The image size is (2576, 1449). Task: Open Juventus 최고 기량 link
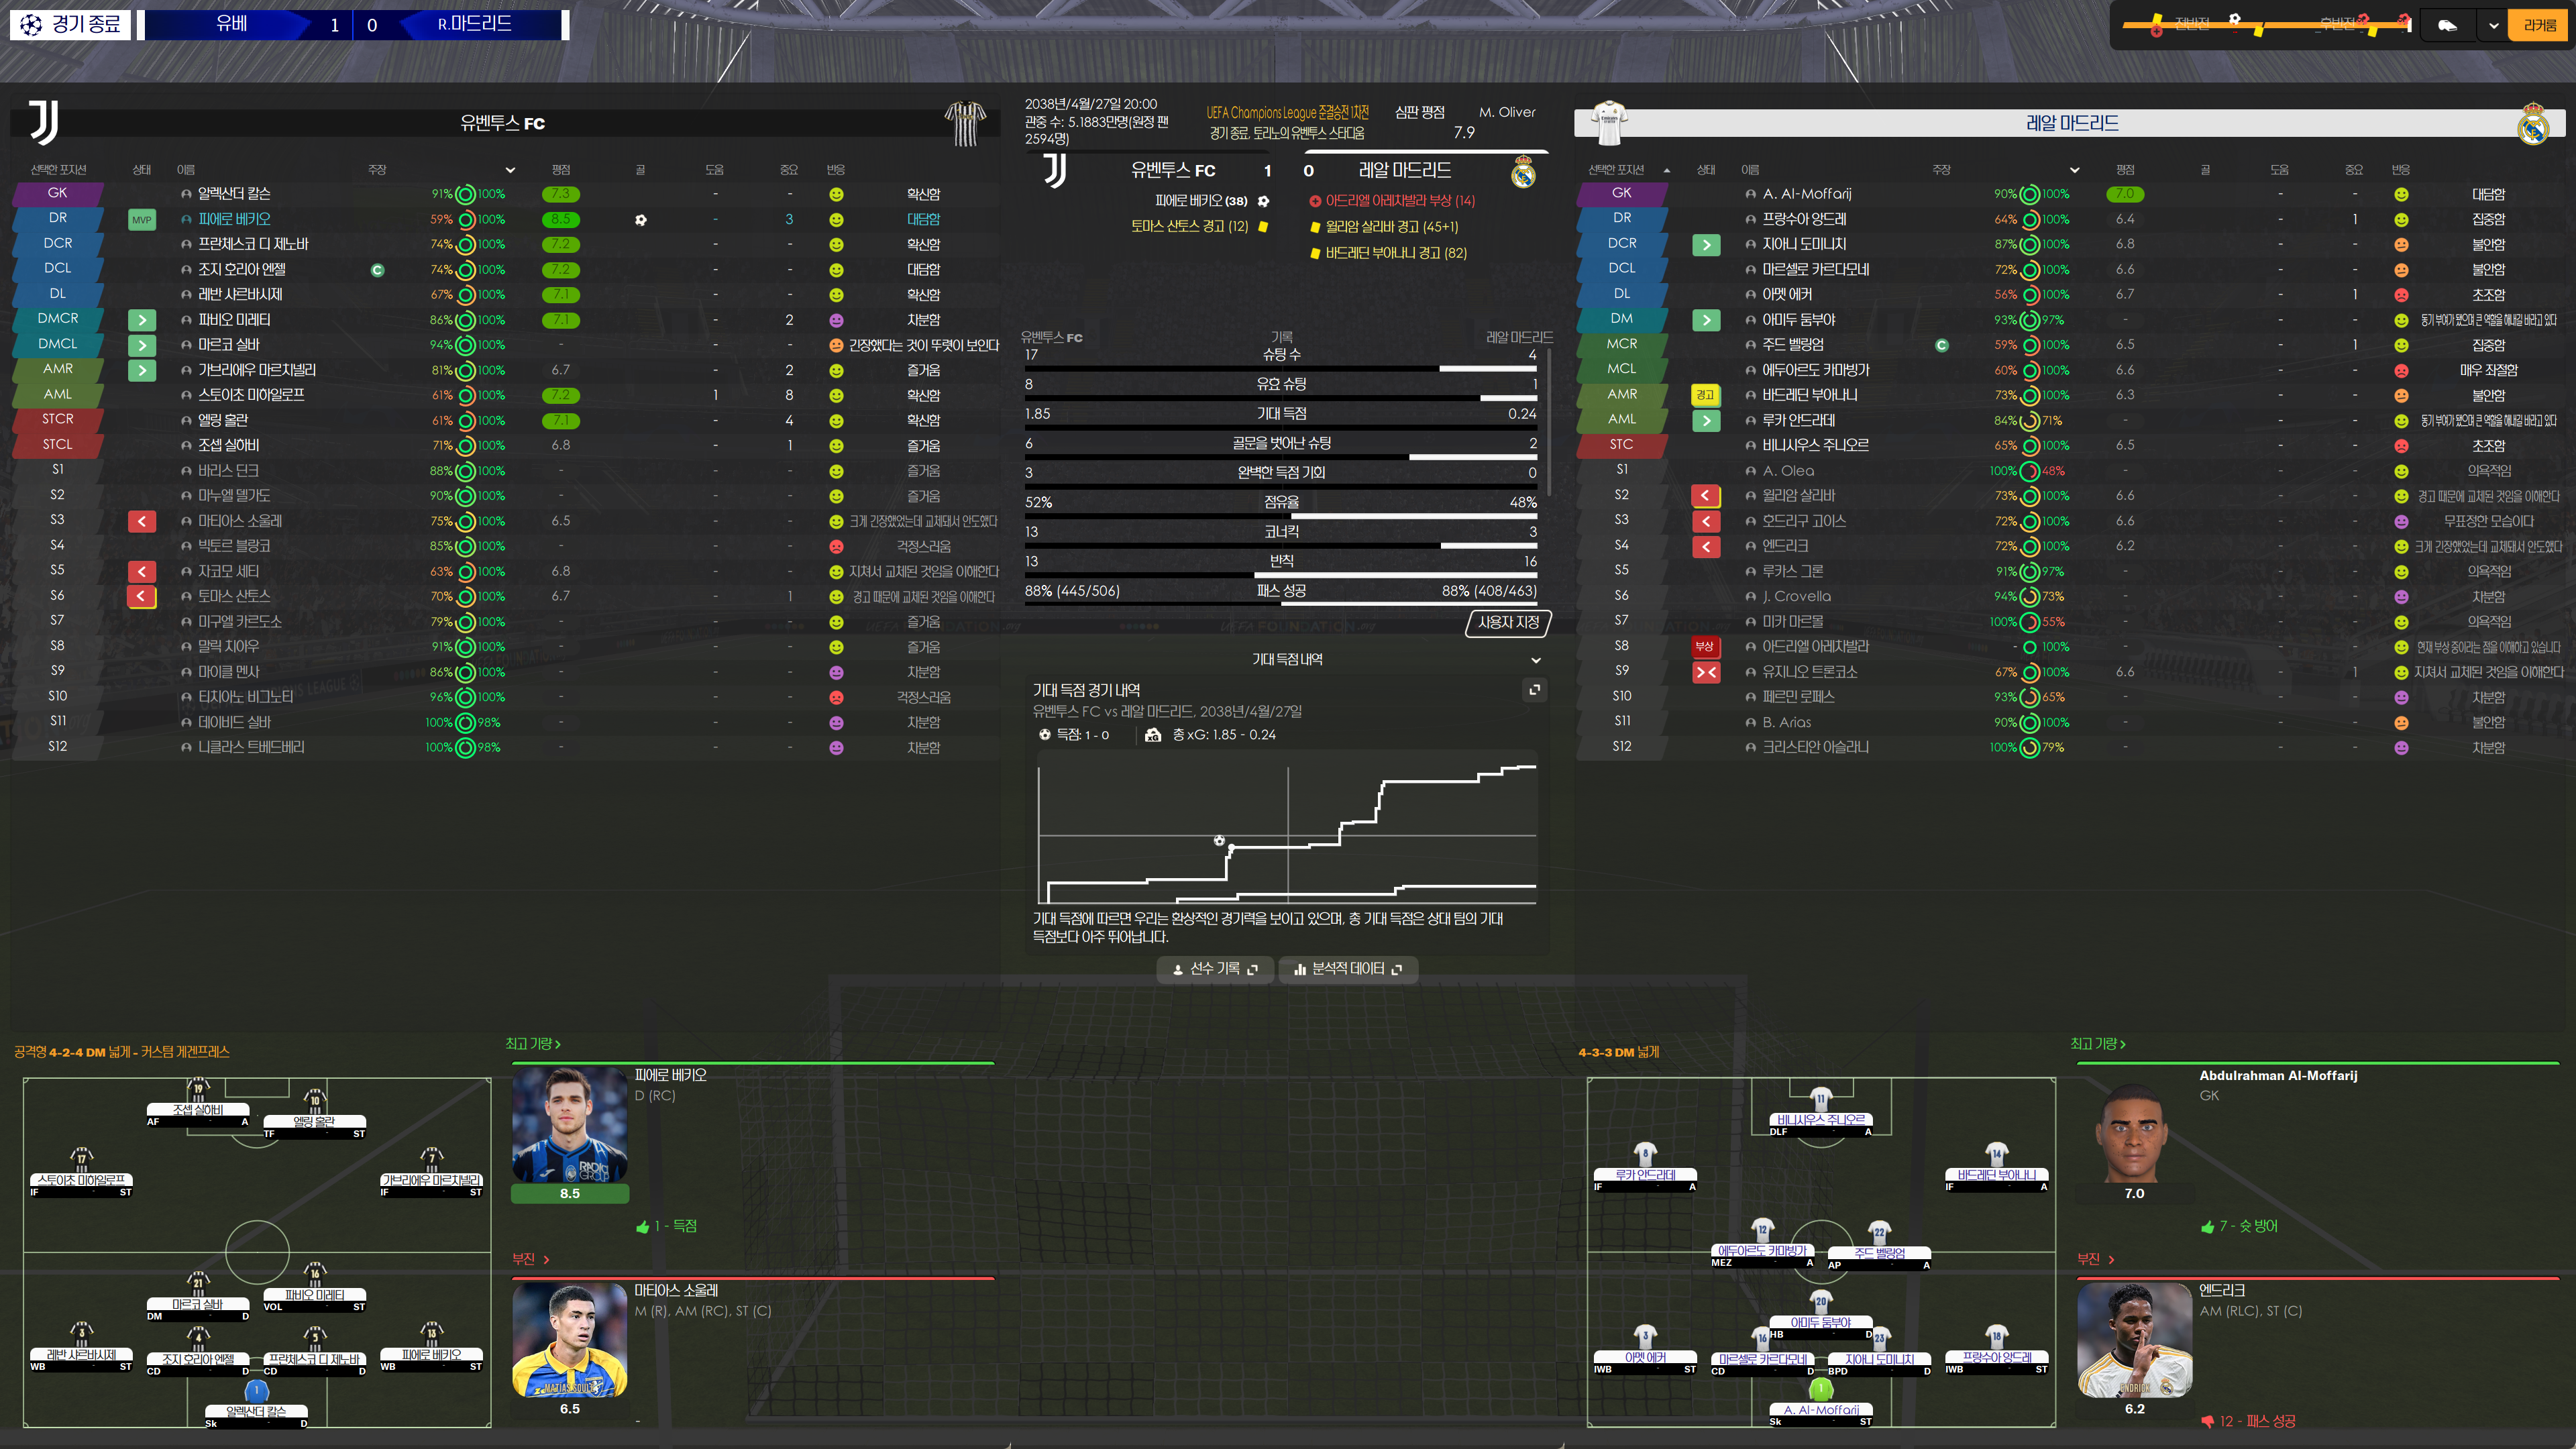532,1044
